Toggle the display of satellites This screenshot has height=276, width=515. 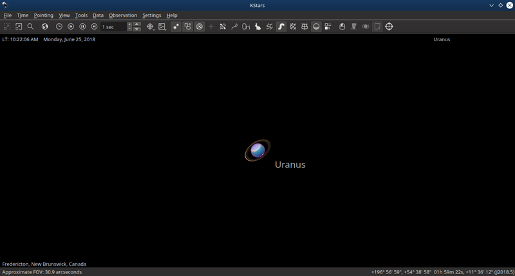(x=223, y=26)
